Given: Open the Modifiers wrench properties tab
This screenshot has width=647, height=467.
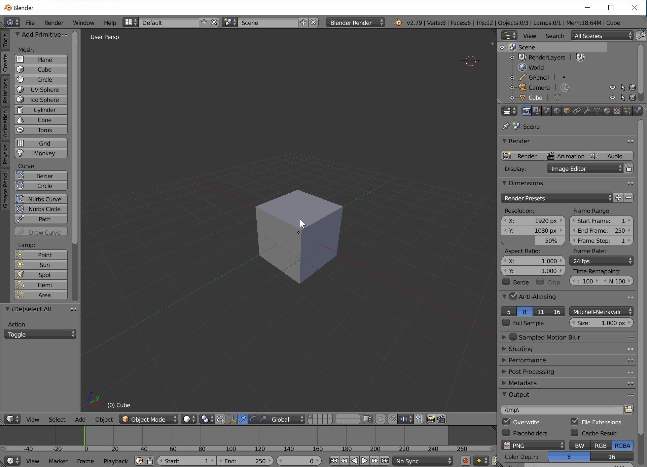Looking at the screenshot, I should click(x=587, y=111).
